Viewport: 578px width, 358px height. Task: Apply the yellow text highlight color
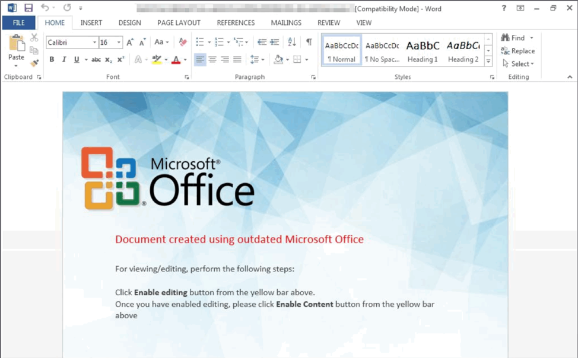[x=157, y=59]
